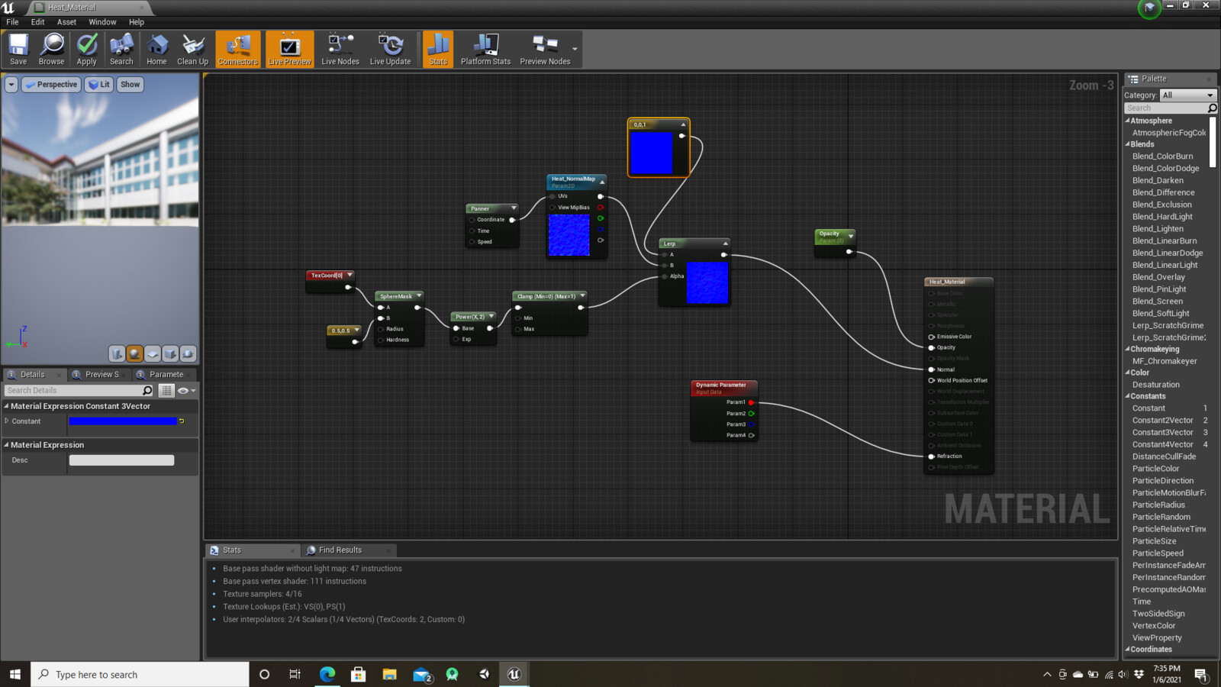Viewport: 1221px width, 687px height.
Task: Select Desaturation in the palette
Action: coord(1155,385)
